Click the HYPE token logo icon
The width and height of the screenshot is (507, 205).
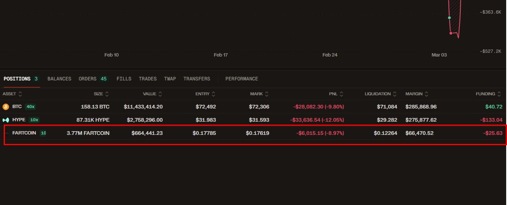tap(6, 120)
